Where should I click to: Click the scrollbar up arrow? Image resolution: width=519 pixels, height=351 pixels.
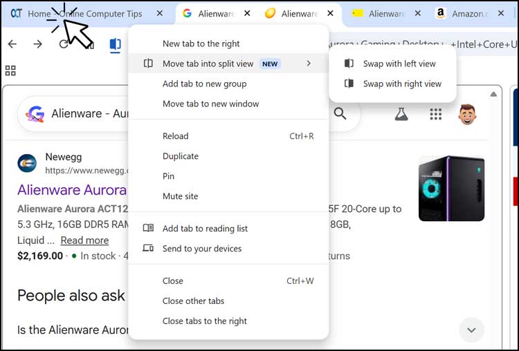pos(493,94)
